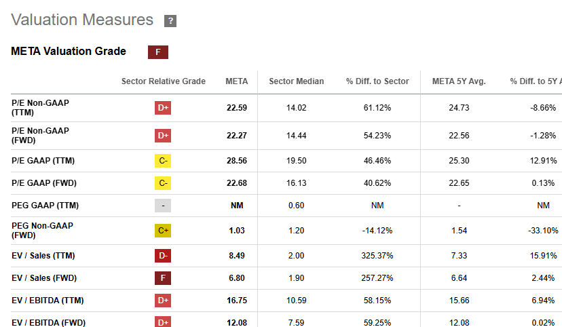Select META value 22.68
The width and height of the screenshot is (562, 327).
[x=237, y=183]
